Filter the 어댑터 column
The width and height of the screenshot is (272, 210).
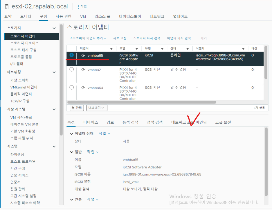coord(111,49)
